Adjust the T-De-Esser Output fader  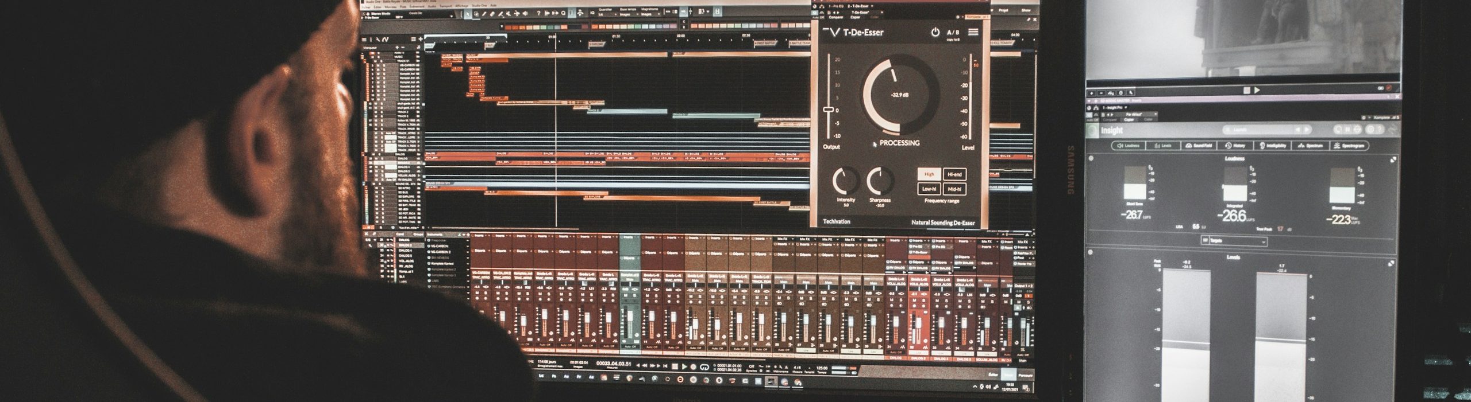click(828, 110)
